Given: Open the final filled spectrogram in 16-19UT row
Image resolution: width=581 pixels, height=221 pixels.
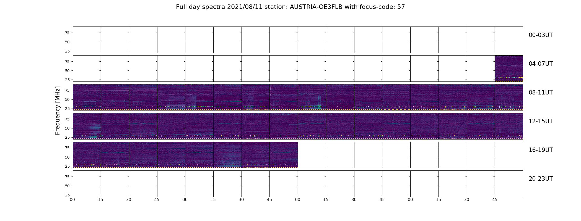Looking at the screenshot, I should coord(284,155).
